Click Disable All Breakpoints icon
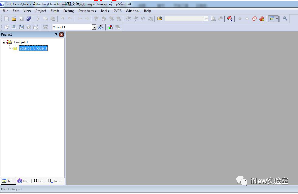The image size is (298, 194). (x=254, y=19)
